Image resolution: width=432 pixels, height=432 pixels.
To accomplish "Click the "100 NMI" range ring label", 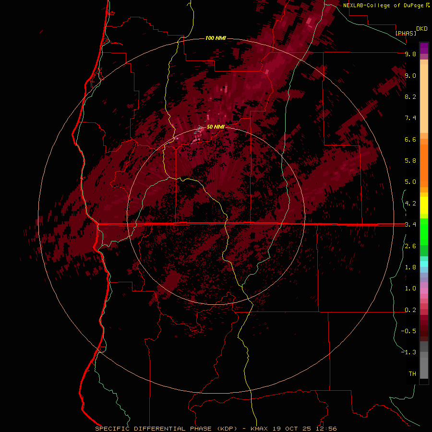I will [216, 38].
